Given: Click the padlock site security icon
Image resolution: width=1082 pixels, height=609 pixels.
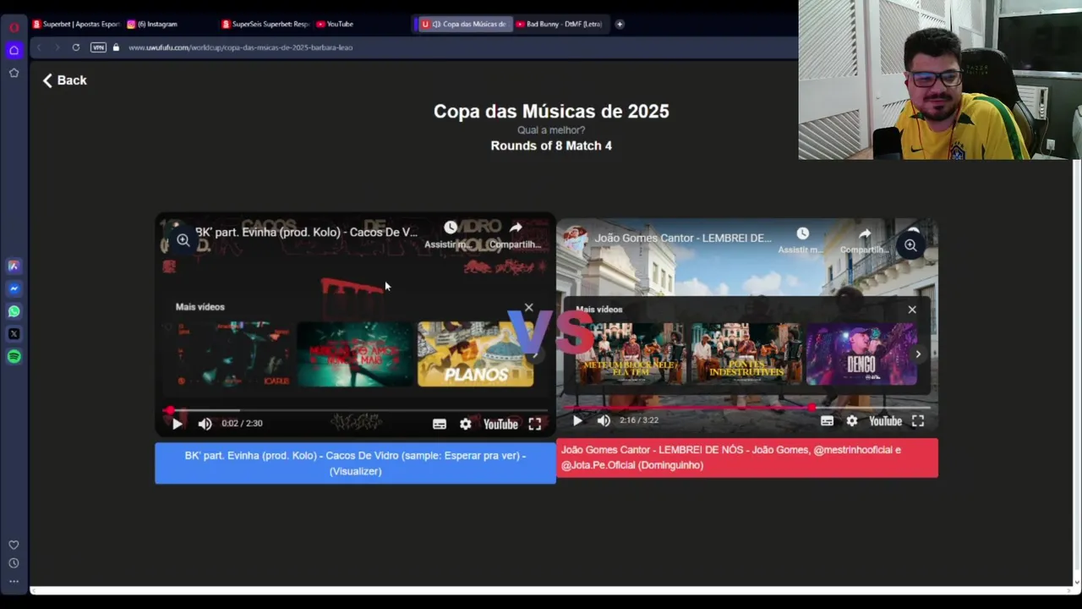Looking at the screenshot, I should tap(116, 47).
